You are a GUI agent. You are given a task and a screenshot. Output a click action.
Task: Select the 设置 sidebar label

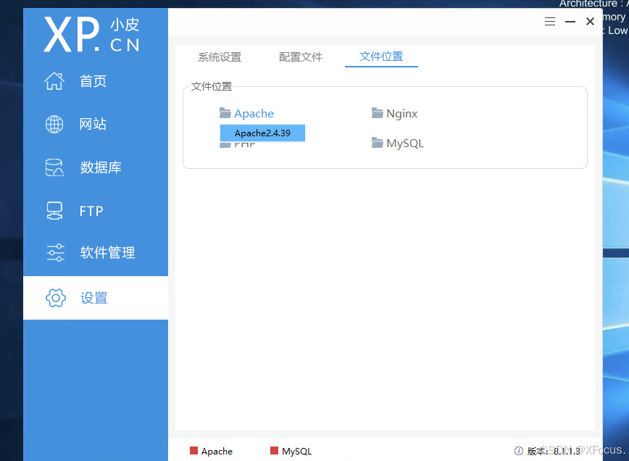pos(94,298)
